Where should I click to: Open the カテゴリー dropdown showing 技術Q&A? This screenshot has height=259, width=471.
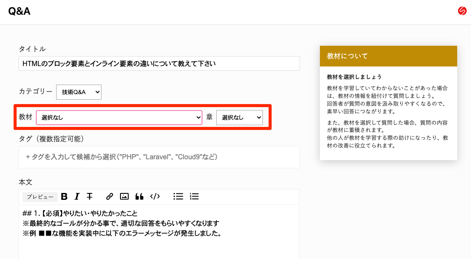[79, 92]
